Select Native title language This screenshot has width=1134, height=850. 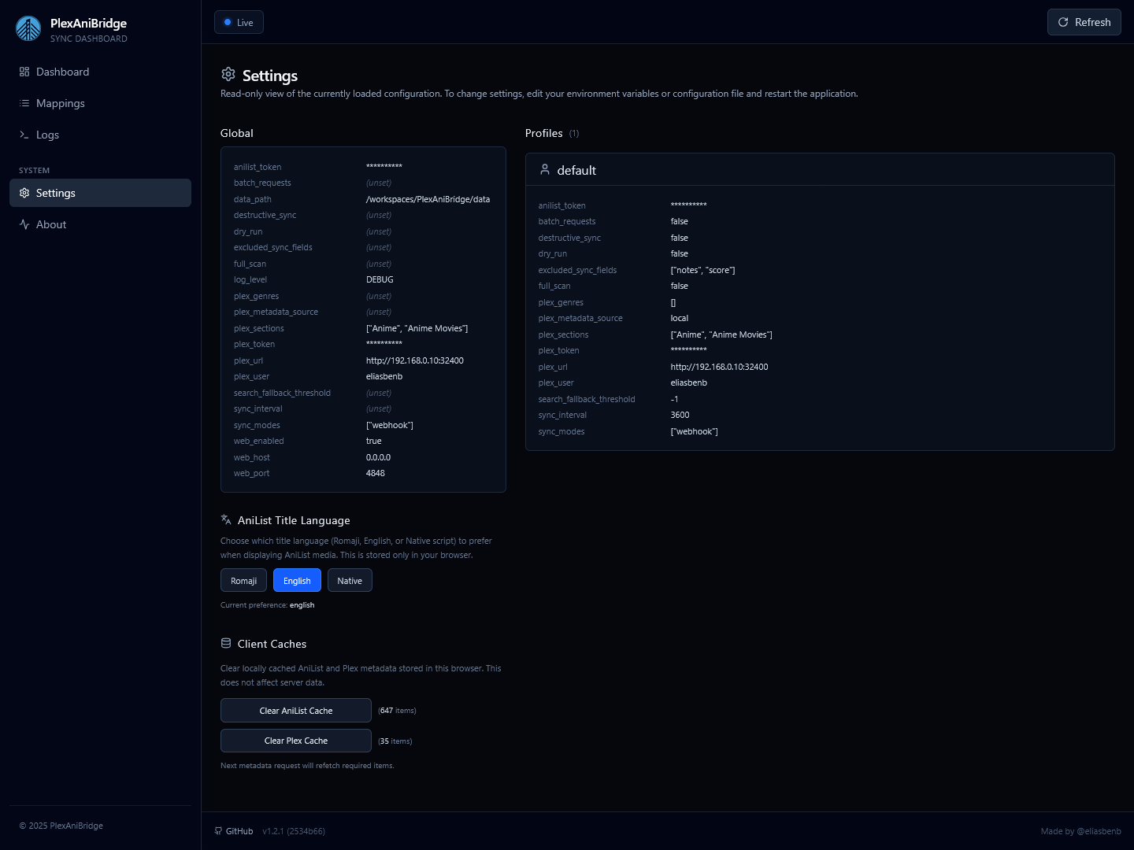[350, 580]
